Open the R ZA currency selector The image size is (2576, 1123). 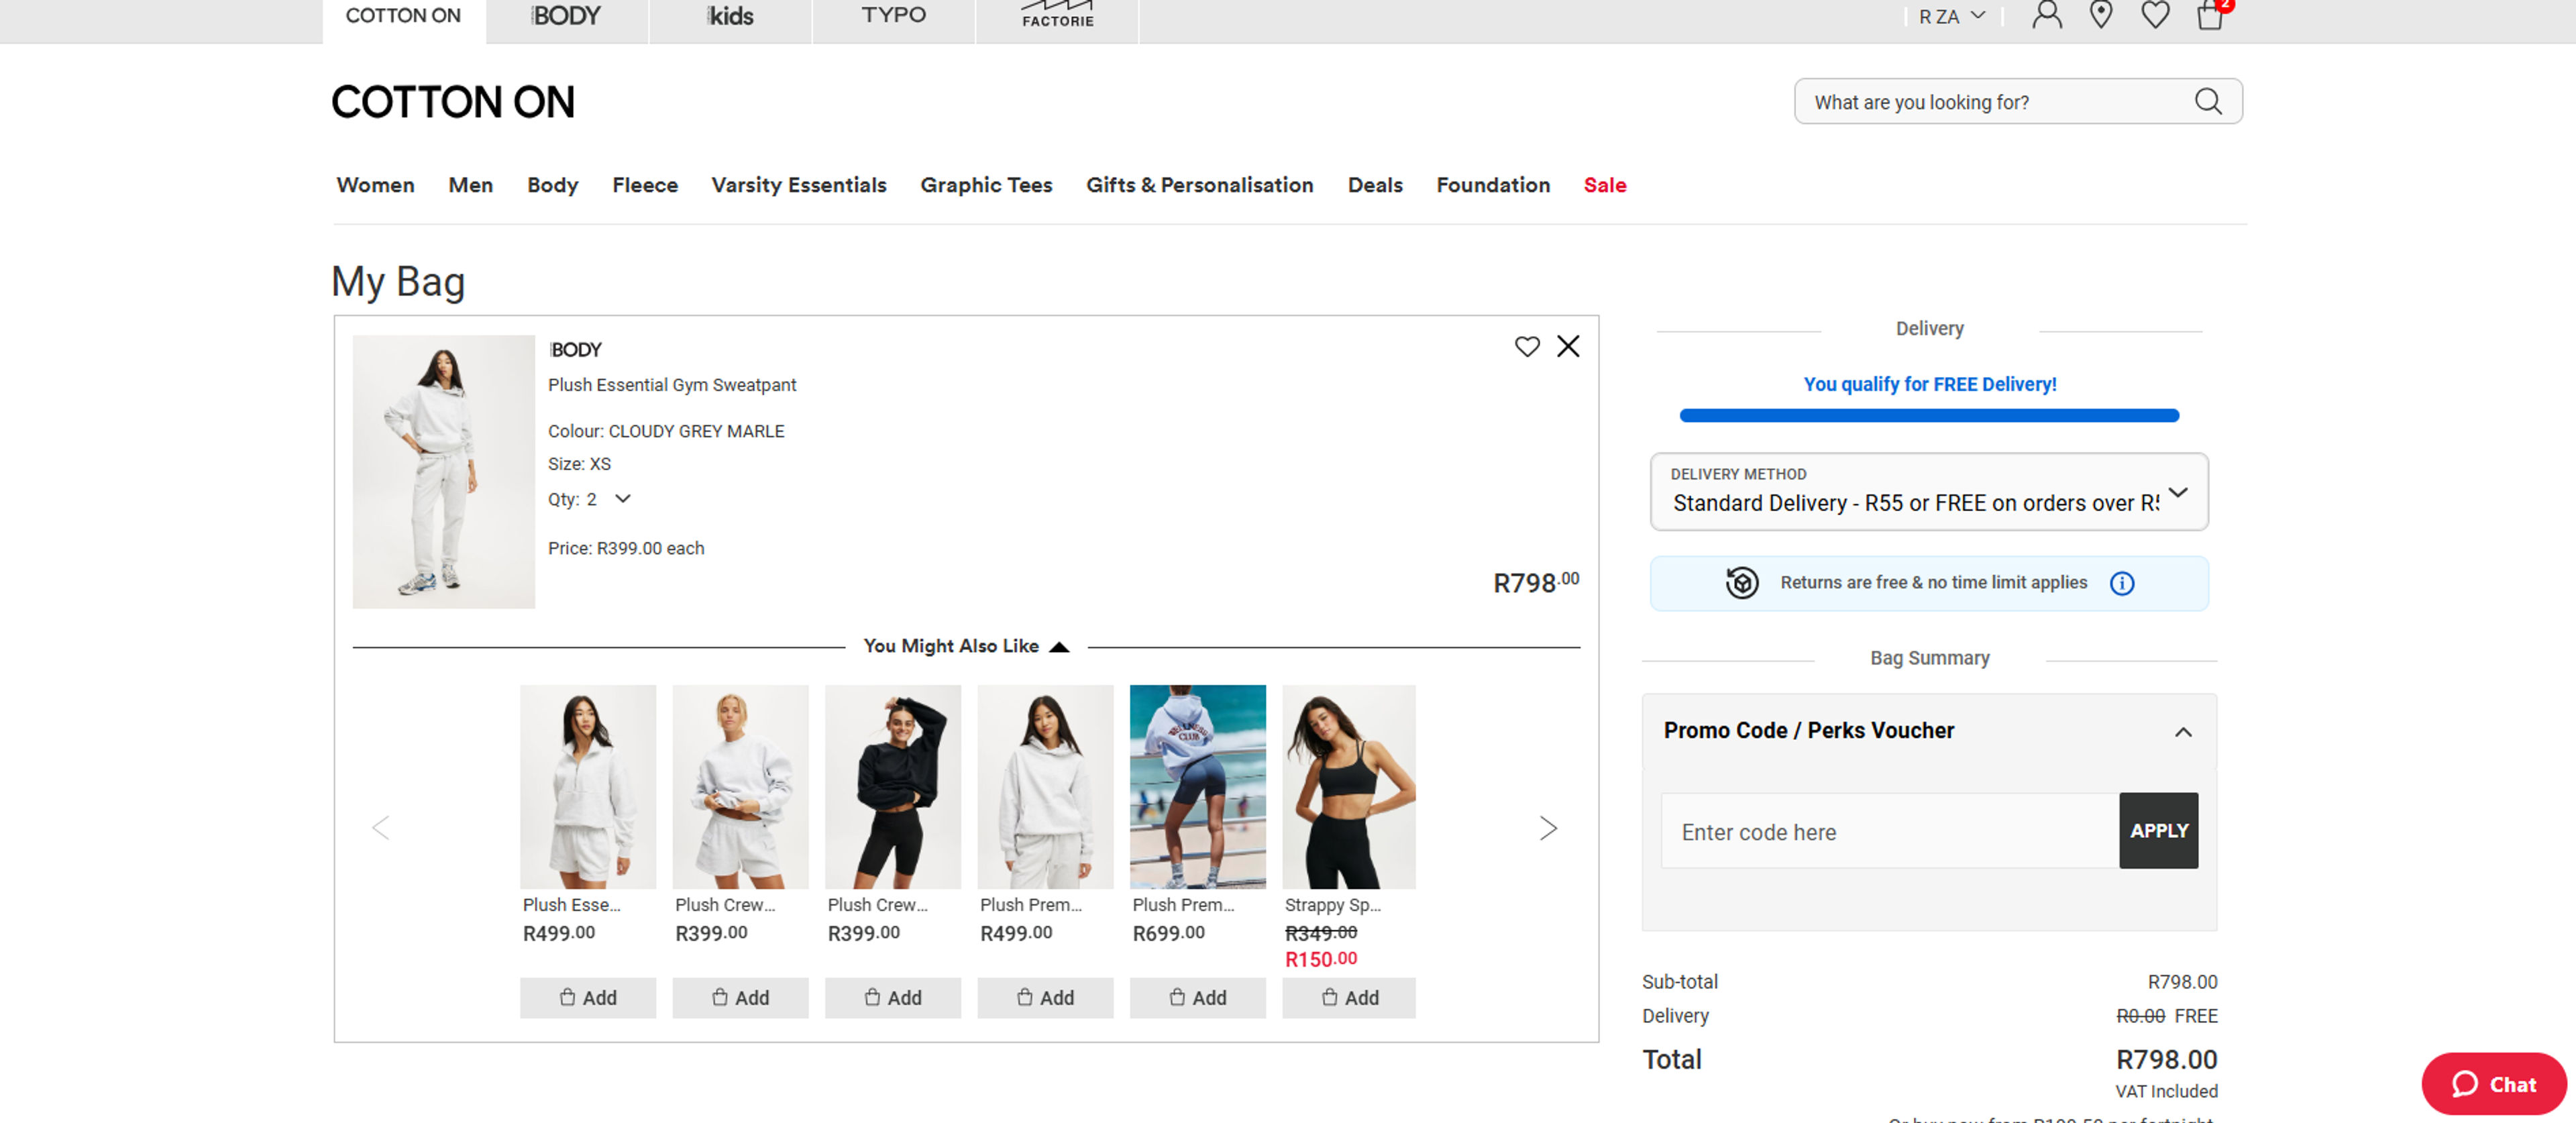(1952, 16)
